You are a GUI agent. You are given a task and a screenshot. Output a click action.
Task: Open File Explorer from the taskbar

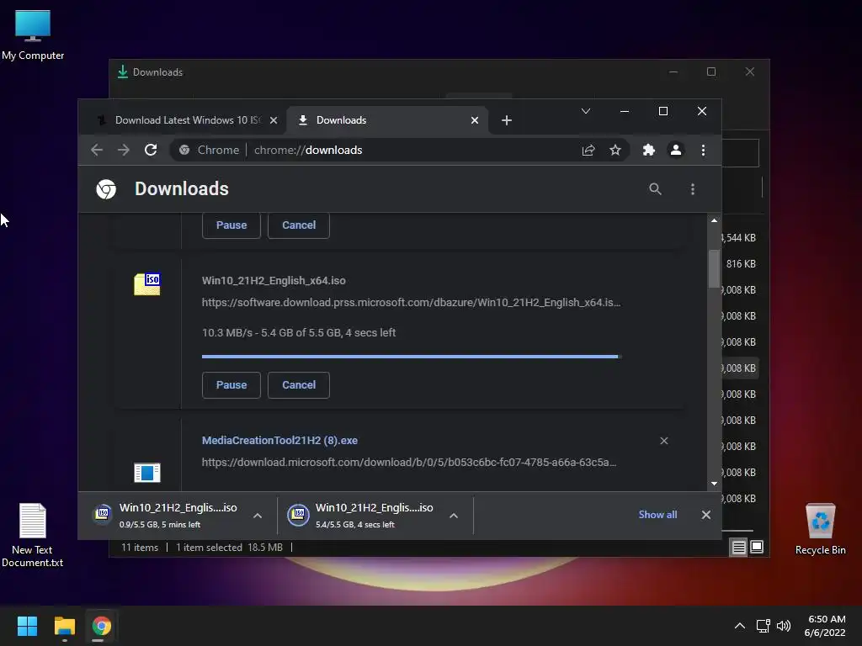tap(64, 626)
